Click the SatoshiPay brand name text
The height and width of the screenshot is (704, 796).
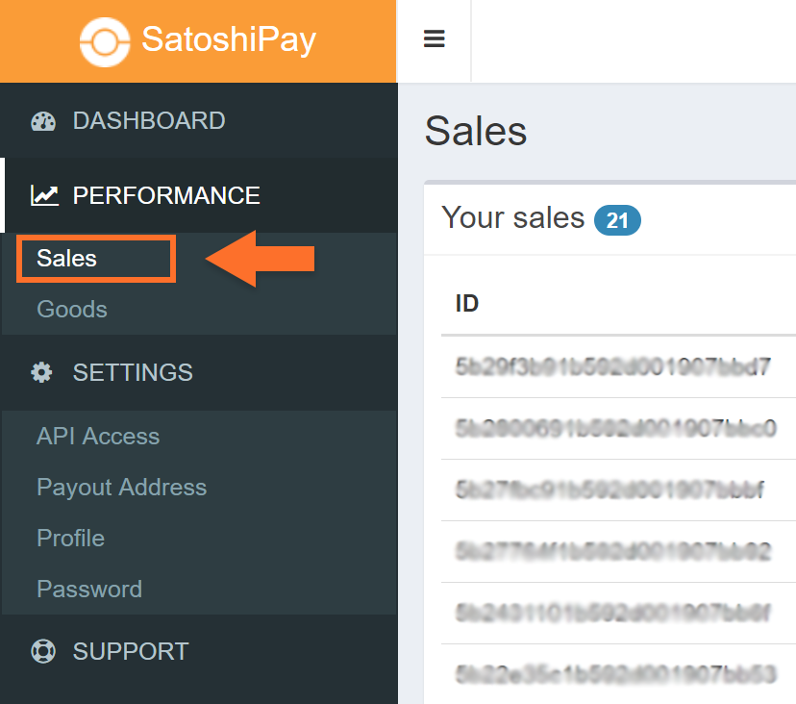(229, 40)
